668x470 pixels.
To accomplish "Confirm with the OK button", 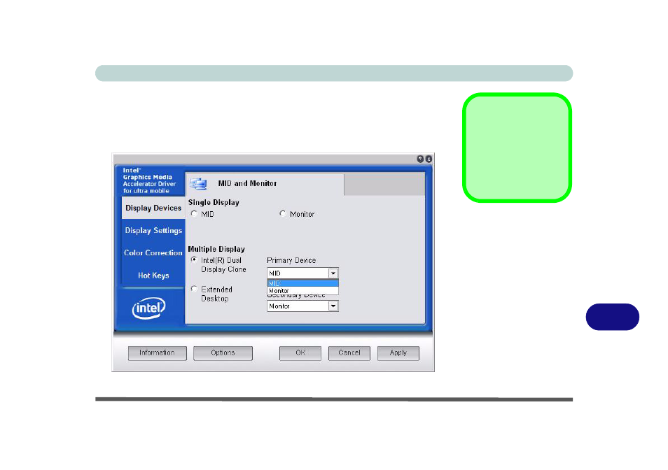I will (x=300, y=353).
